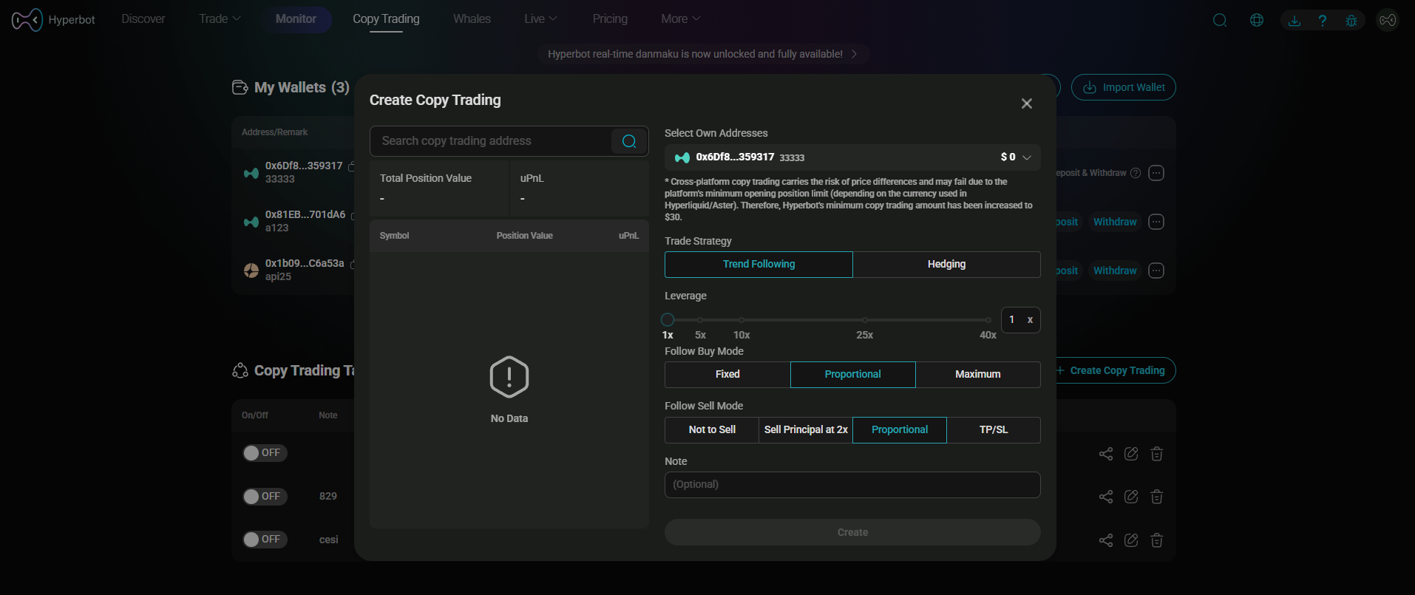Open the help question mark icon

click(x=1323, y=20)
